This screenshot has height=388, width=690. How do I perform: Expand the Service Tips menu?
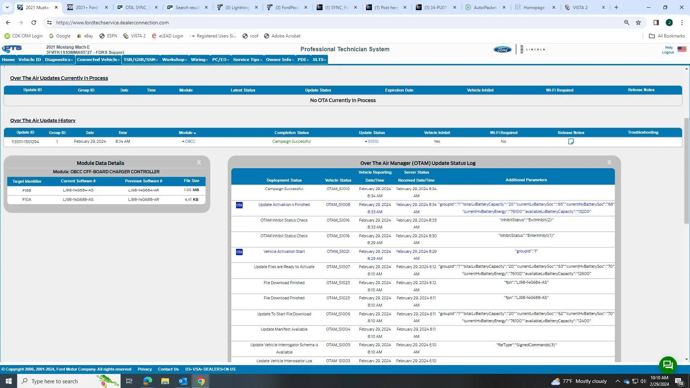247,60
